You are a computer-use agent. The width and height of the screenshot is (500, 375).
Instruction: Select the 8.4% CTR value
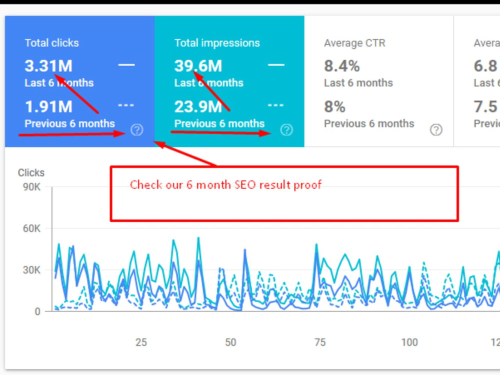coord(342,66)
